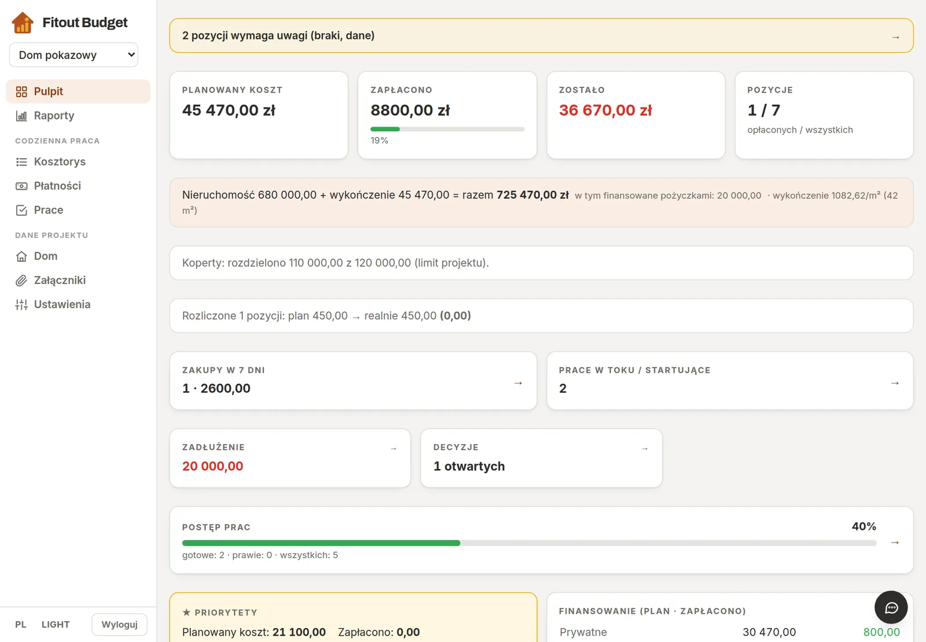Click the star icon beside Priorytety
Screen dimensions: 926x642
[186, 612]
